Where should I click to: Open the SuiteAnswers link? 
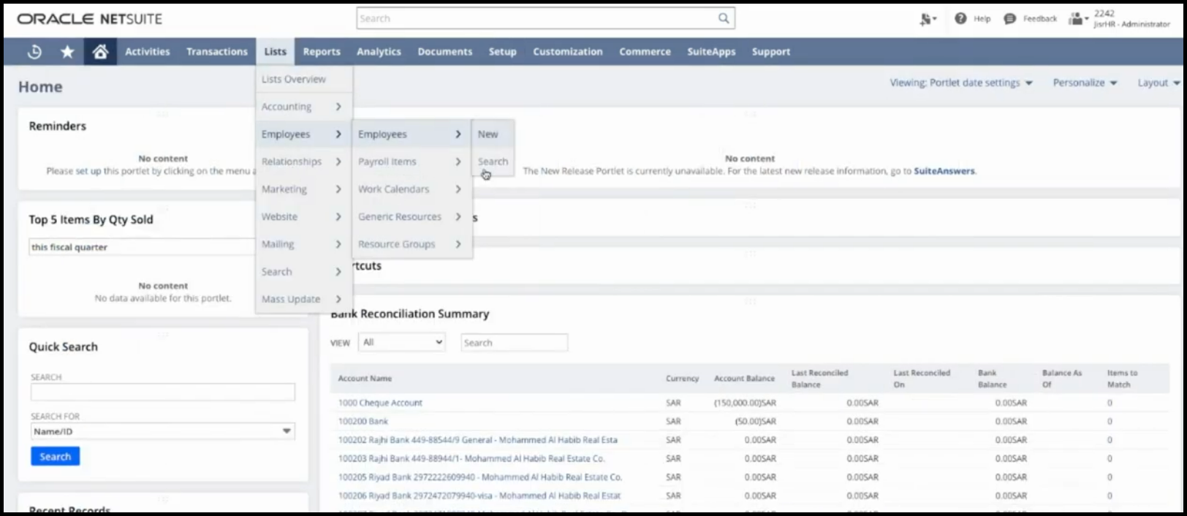point(944,171)
